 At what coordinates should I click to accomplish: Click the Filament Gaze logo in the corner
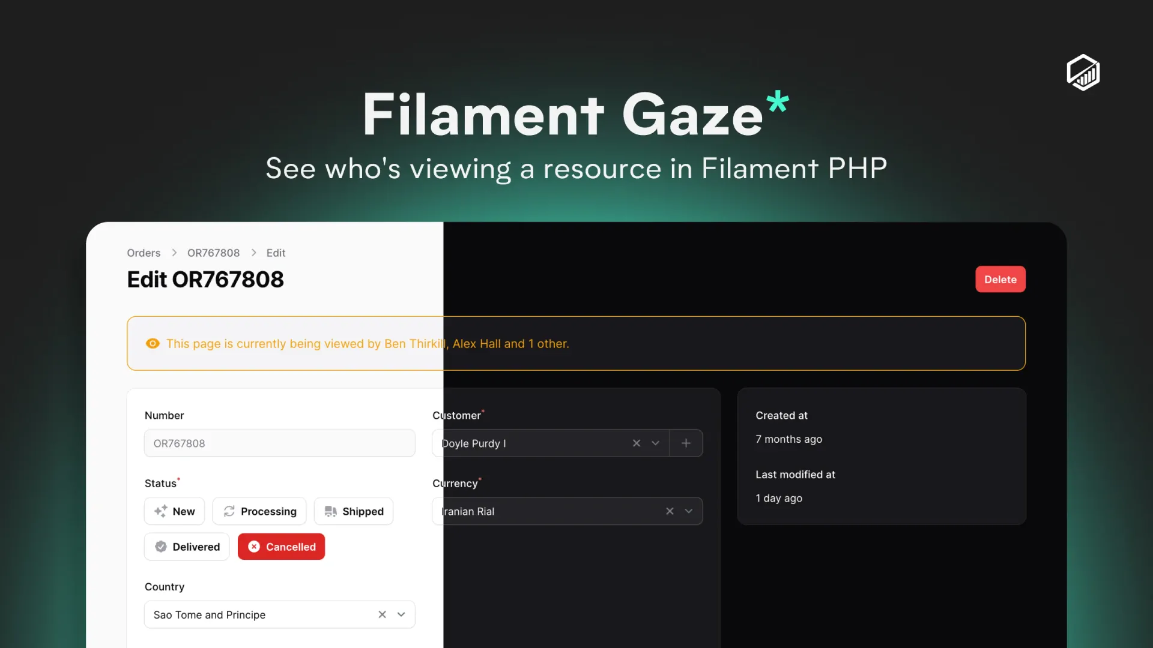pyautogui.click(x=1083, y=73)
